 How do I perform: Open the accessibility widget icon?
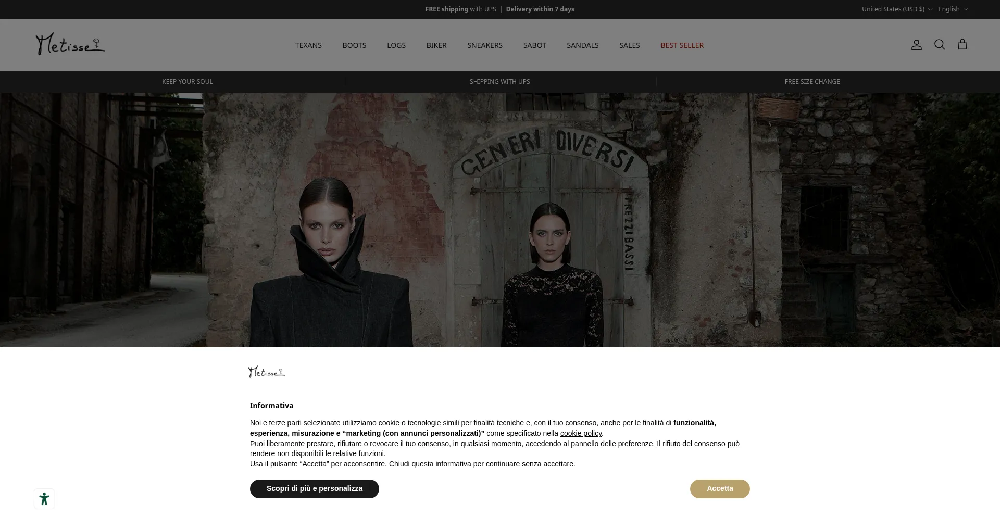(44, 499)
